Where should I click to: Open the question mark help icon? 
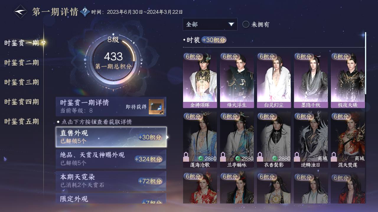tap(85, 12)
